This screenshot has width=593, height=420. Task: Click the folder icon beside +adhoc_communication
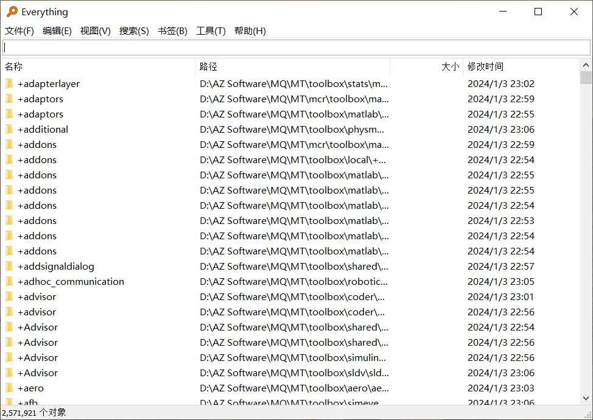[10, 281]
